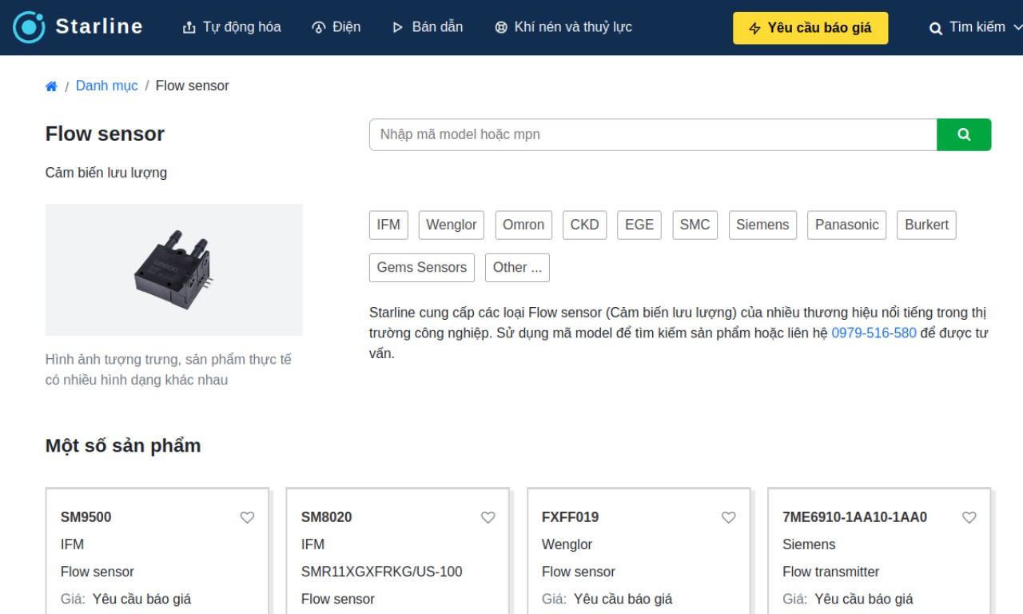Click the flow sensor product image

173,269
